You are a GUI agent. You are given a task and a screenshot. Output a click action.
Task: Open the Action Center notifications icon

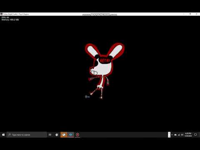tap(195, 135)
